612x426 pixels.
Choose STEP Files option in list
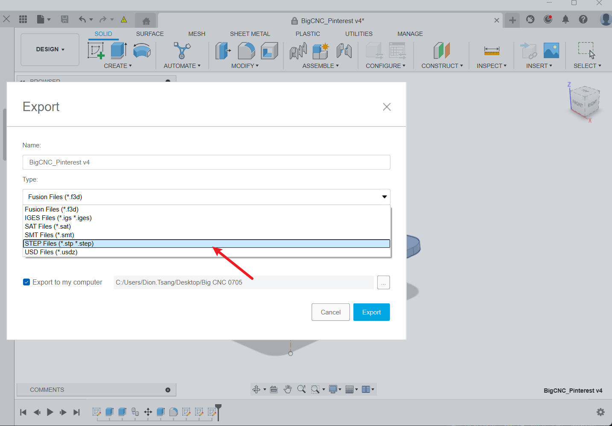pyautogui.click(x=207, y=244)
